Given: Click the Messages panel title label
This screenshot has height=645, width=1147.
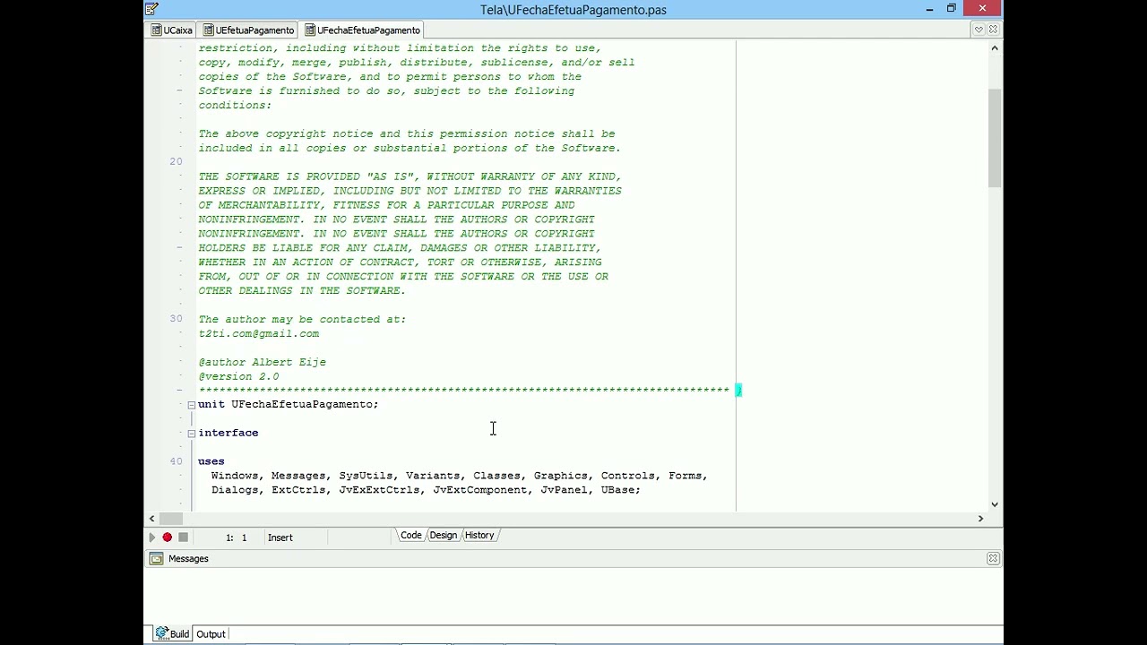Looking at the screenshot, I should coord(188,559).
